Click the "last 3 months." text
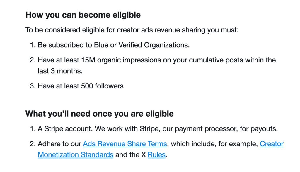This screenshot has width=300, height=172. tap(60, 71)
